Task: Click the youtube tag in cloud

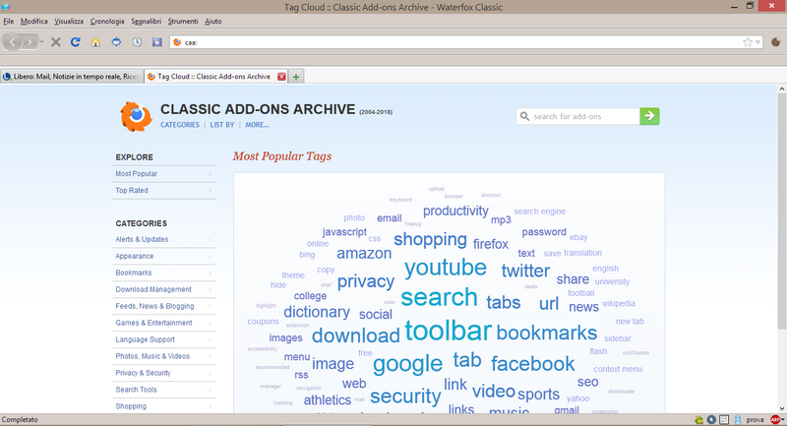Action: pos(446,268)
